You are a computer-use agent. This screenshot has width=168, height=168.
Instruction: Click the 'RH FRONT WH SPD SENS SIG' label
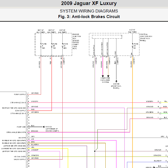coord(14,108)
